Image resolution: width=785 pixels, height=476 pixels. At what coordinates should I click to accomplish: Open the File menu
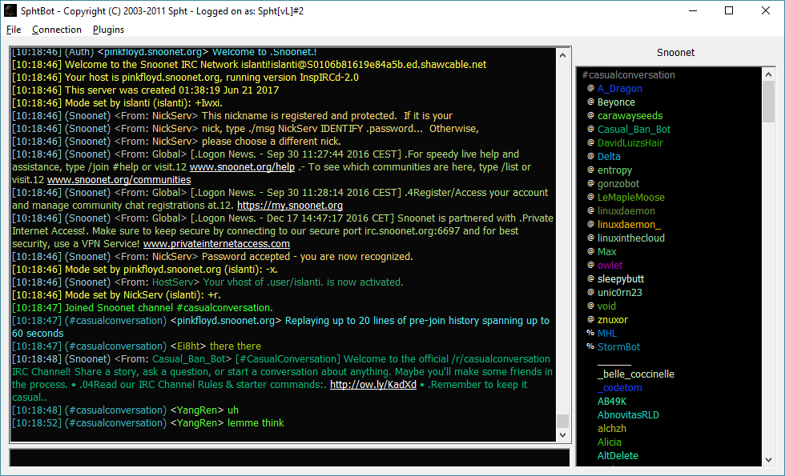14,30
